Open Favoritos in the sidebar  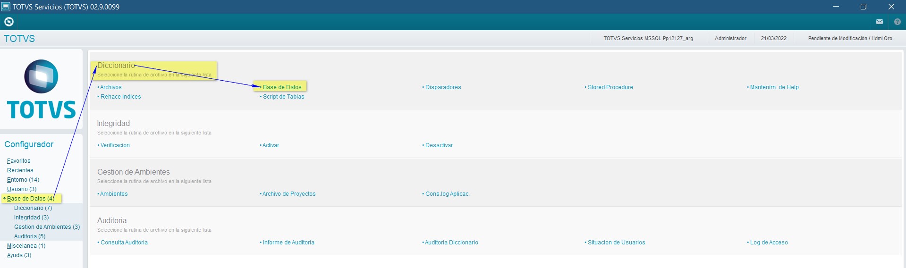pyautogui.click(x=18, y=161)
